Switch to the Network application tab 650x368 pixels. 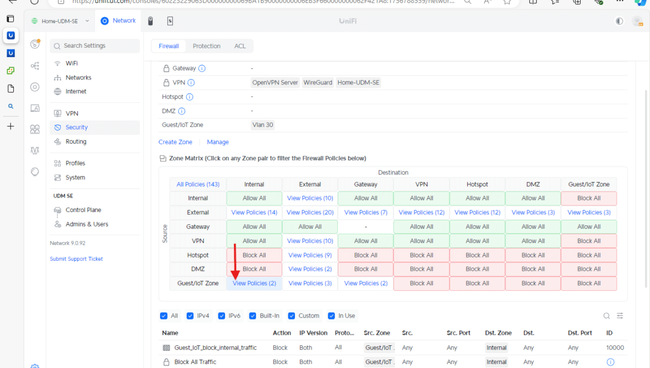pyautogui.click(x=118, y=21)
